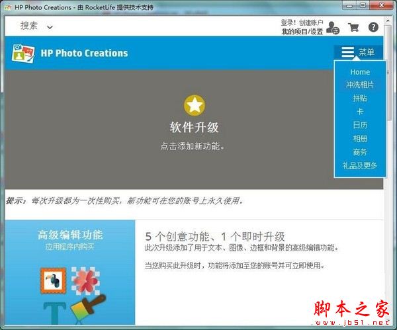Click the HP Photo Creations logo icon
This screenshot has width=397, height=330.
[22, 53]
